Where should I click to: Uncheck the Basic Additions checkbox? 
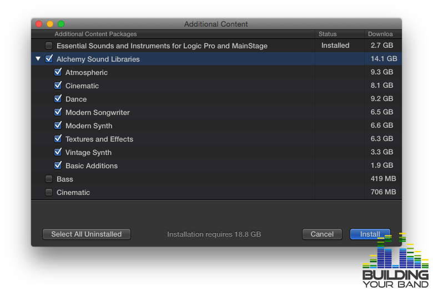click(58, 165)
